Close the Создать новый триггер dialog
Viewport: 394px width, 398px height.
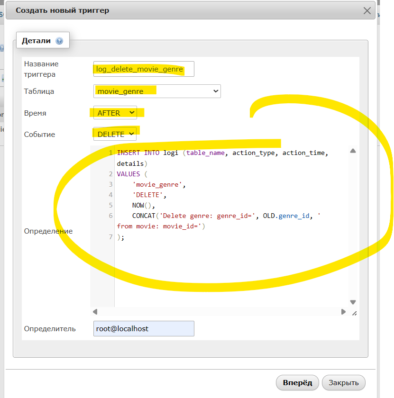(x=367, y=10)
